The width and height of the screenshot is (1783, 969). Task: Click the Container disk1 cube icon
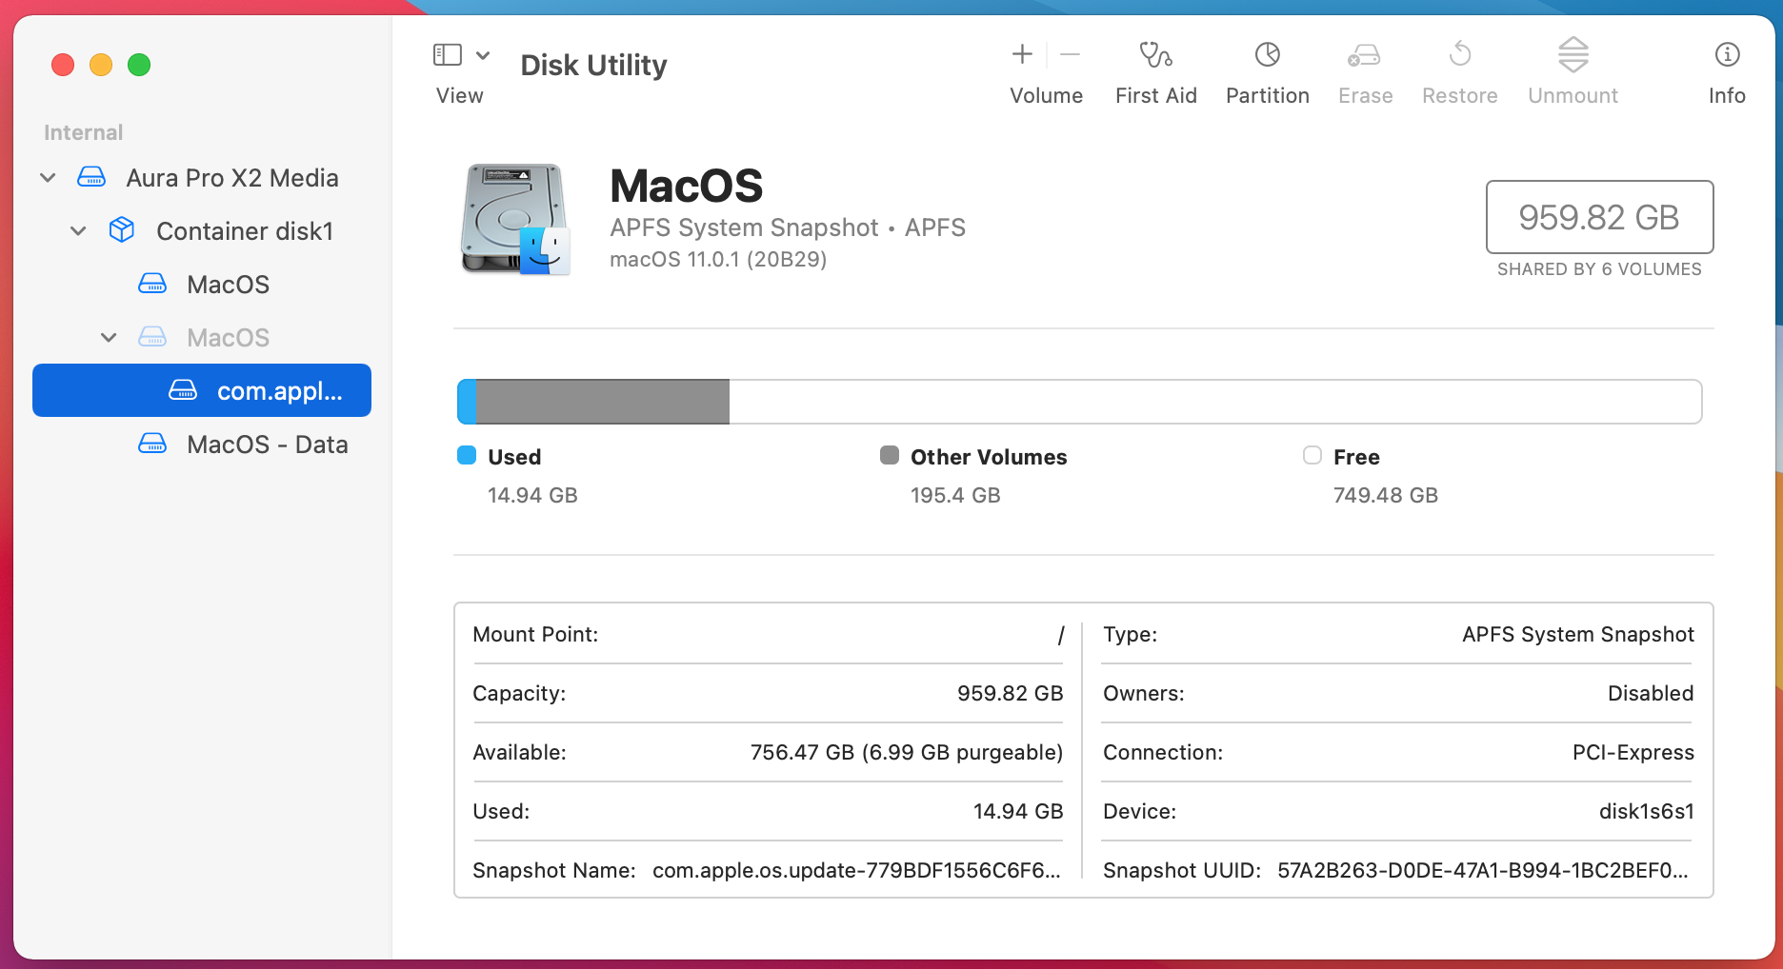(122, 230)
